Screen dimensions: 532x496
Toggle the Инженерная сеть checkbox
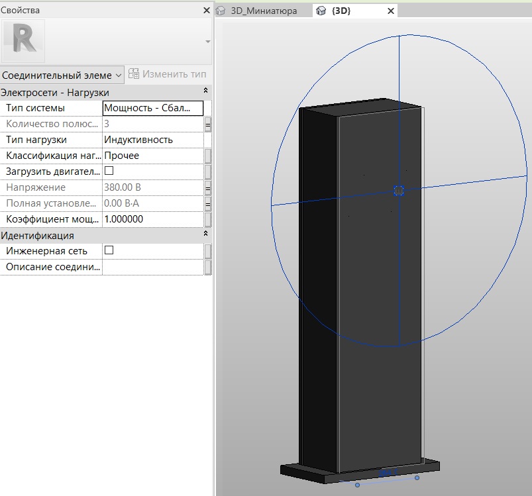tap(109, 250)
